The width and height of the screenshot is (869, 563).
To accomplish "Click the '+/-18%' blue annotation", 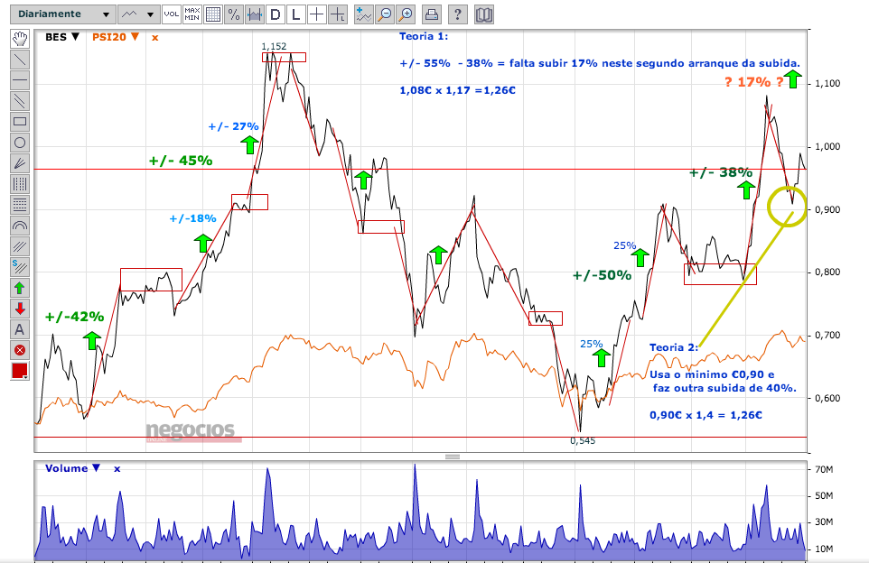I will click(192, 218).
